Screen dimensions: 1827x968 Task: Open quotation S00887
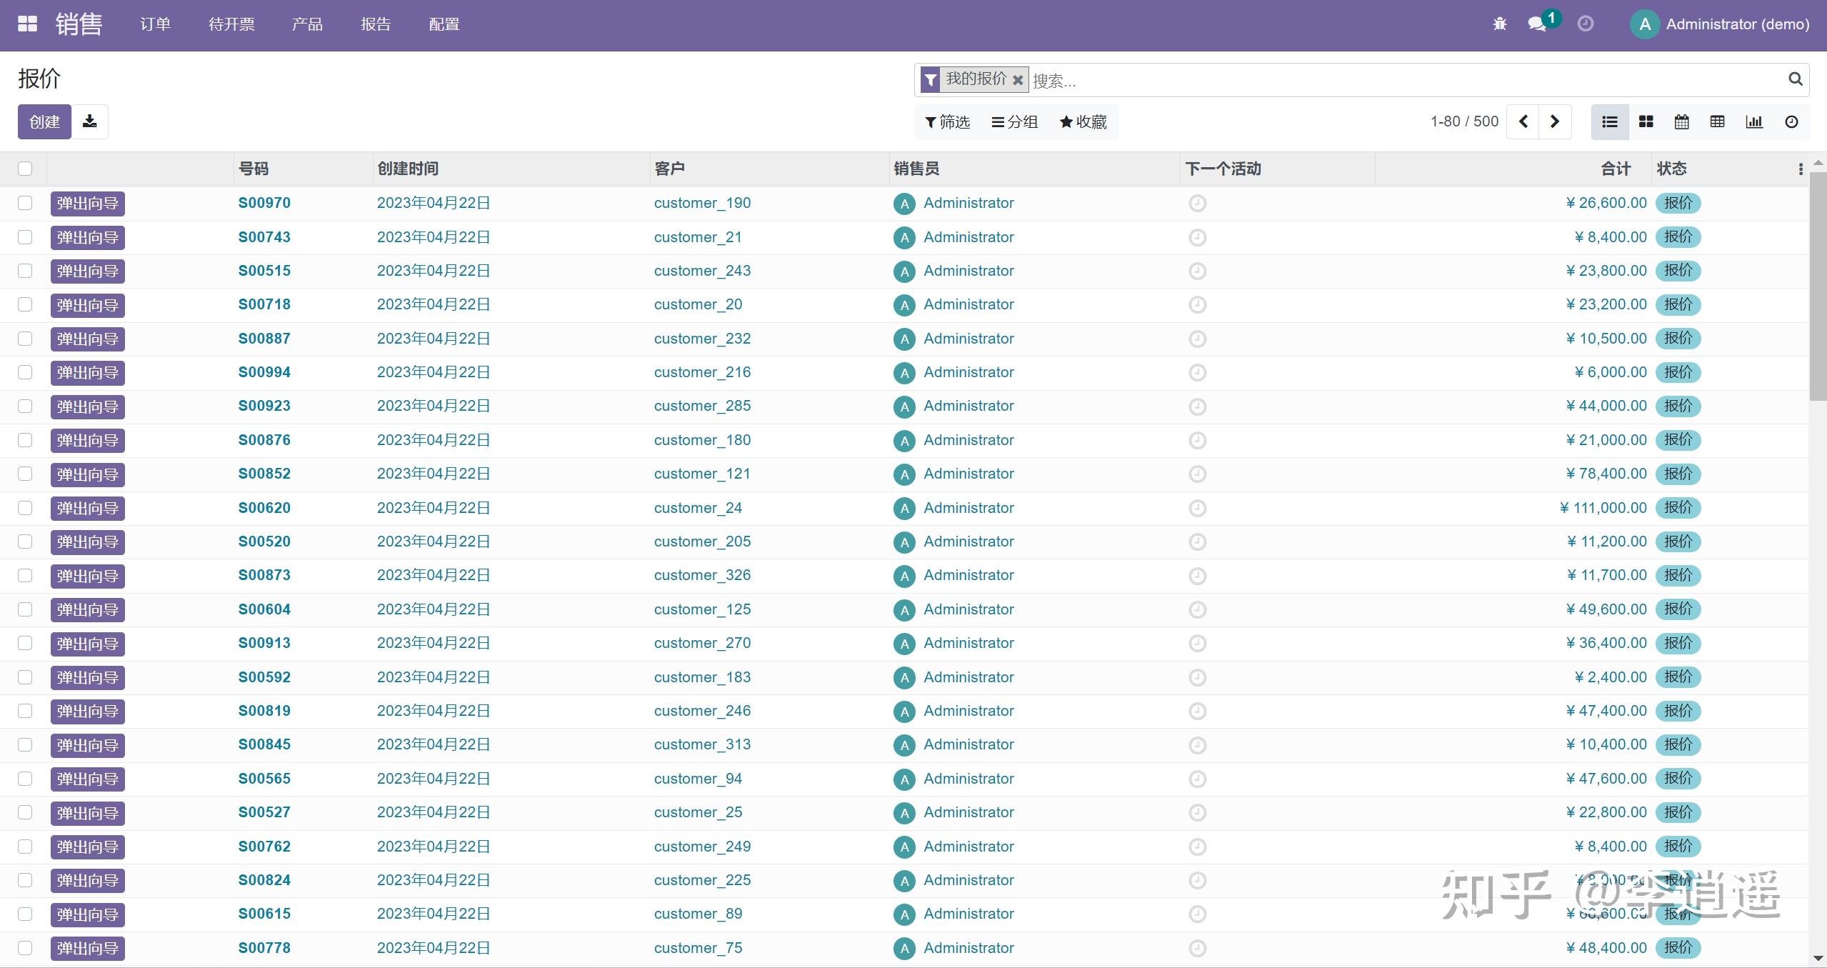[x=264, y=338]
